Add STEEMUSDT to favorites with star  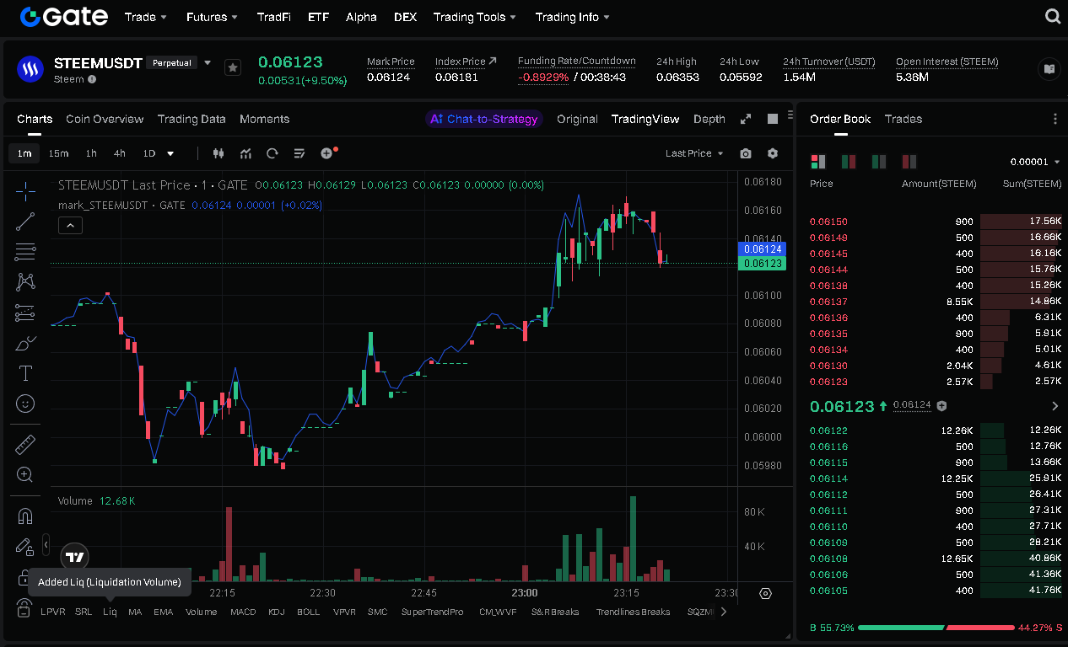(233, 67)
